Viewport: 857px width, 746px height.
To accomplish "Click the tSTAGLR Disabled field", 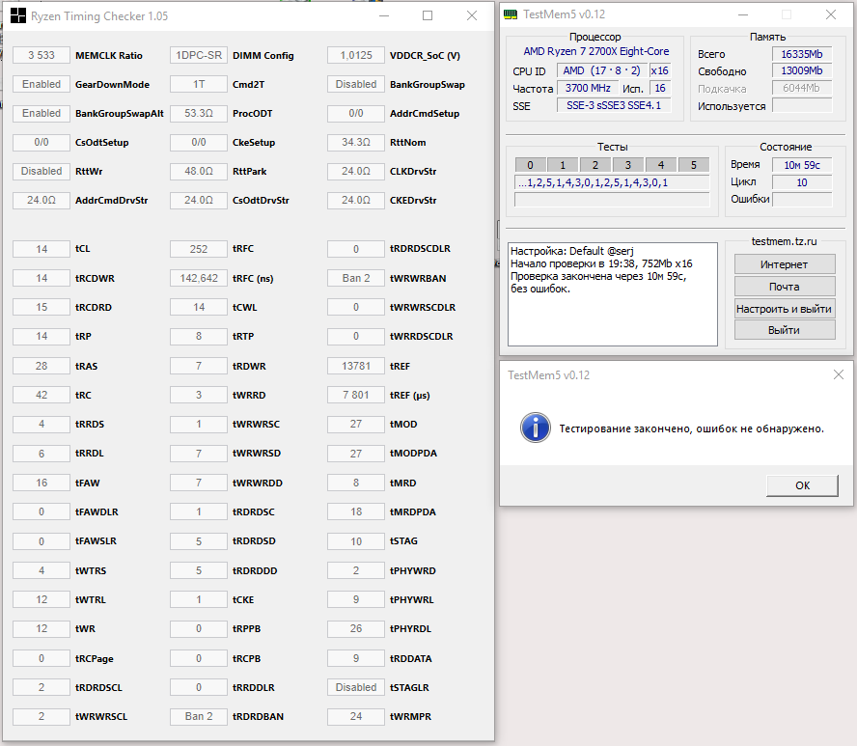I will coord(356,687).
